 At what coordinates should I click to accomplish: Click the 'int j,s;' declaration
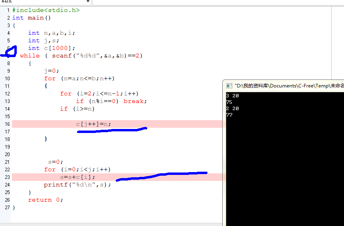(x=43, y=41)
